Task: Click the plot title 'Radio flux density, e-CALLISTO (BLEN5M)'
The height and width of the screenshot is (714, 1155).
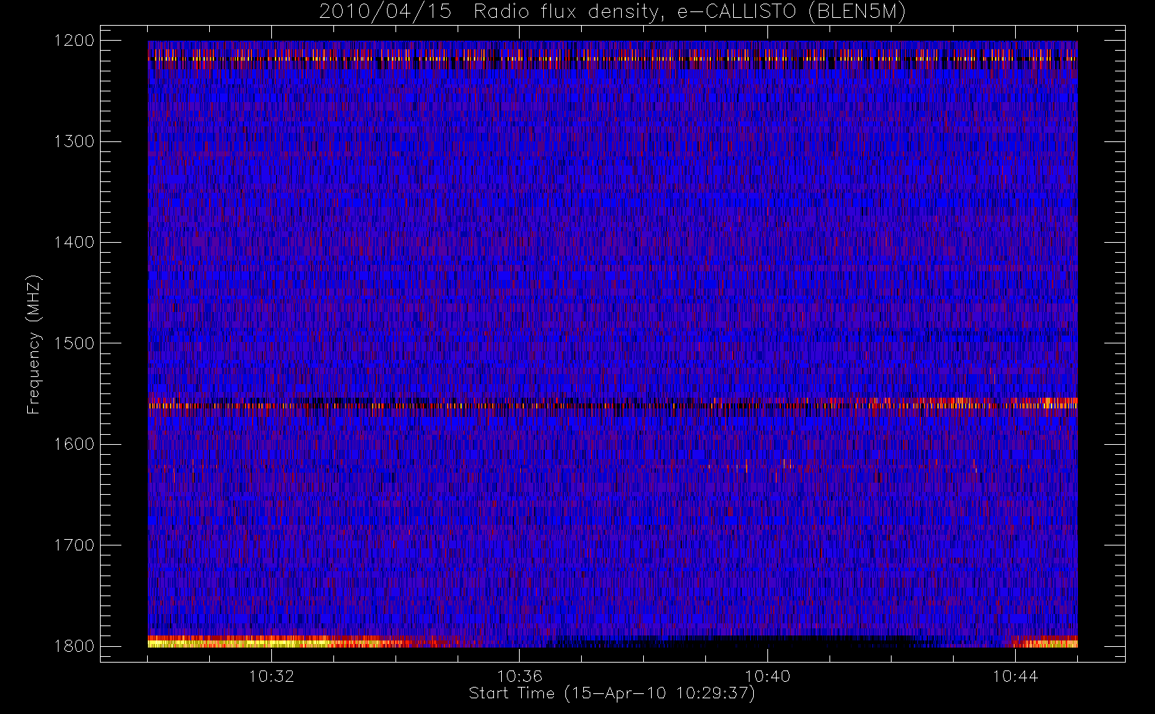Action: (690, 13)
